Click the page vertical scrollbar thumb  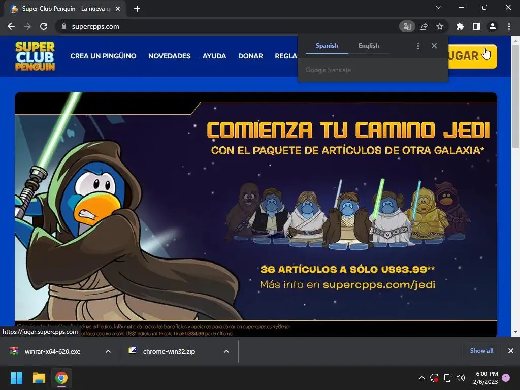515,96
